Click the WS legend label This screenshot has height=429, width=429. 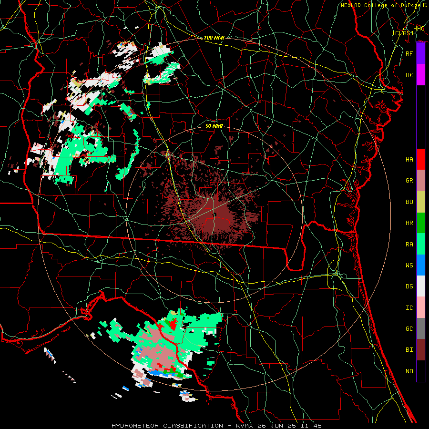(x=409, y=266)
